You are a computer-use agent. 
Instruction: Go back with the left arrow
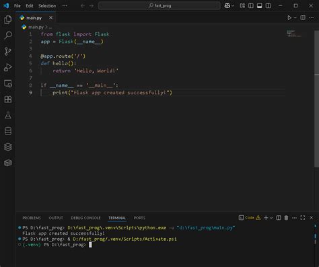(83, 6)
